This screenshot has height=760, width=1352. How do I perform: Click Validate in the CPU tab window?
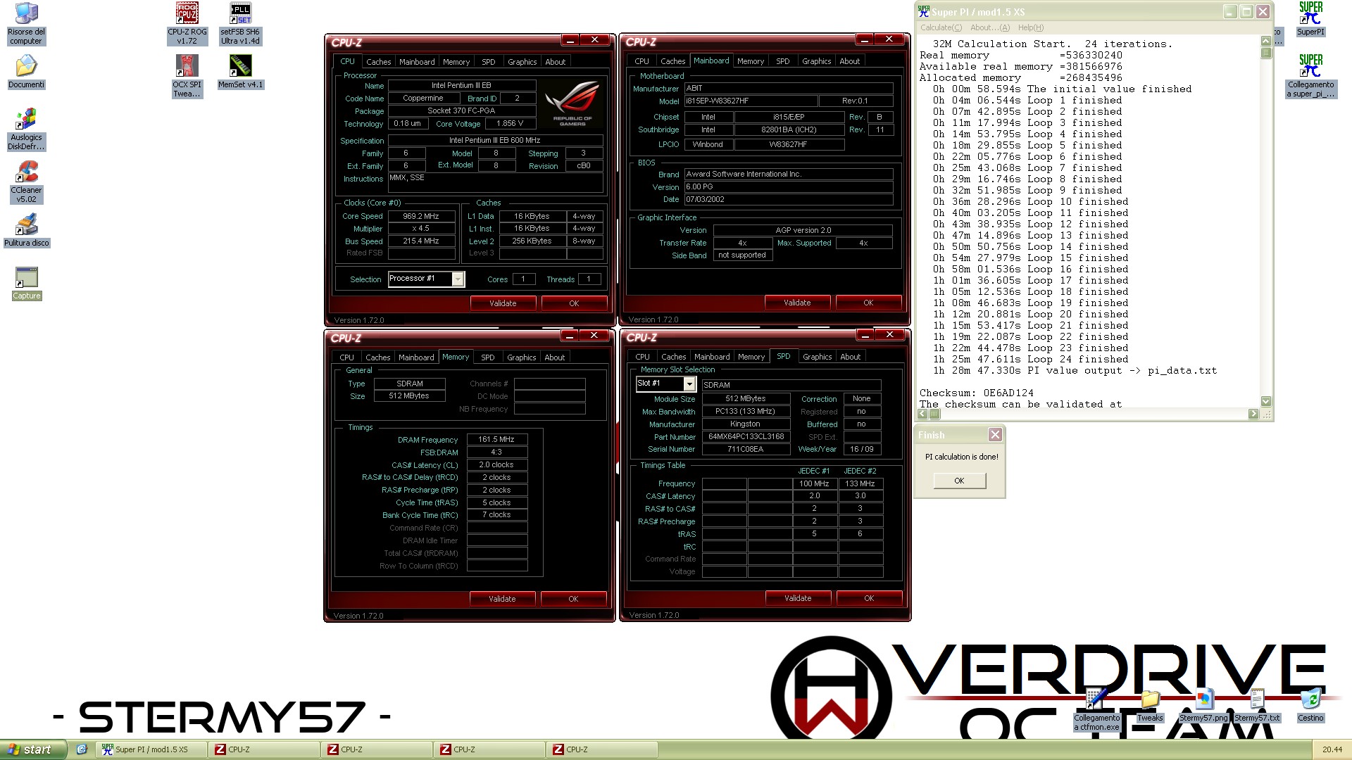(x=503, y=303)
